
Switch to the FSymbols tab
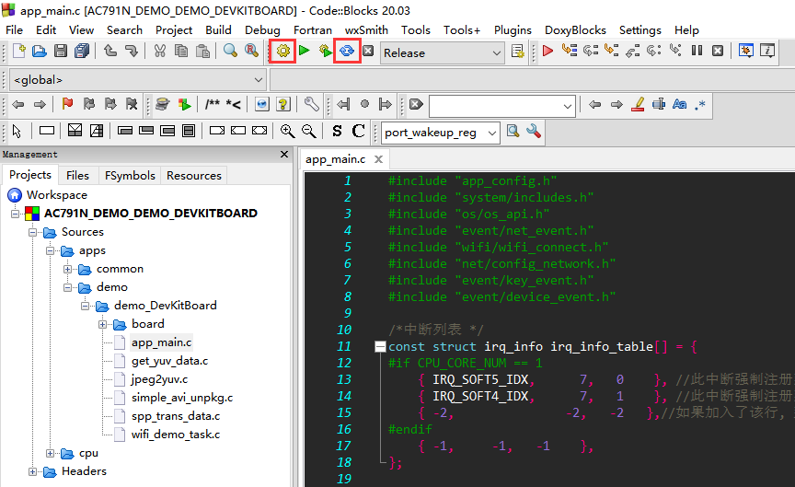(x=130, y=176)
